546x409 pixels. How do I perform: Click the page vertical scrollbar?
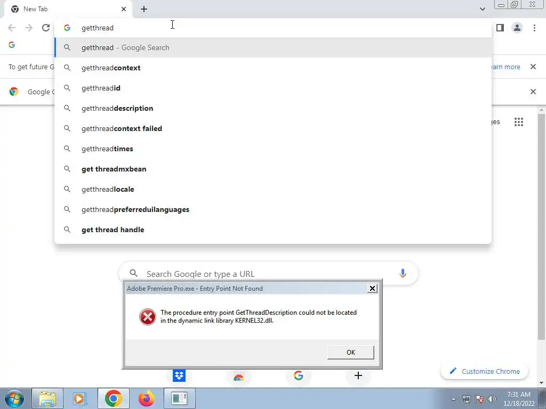[541, 226]
